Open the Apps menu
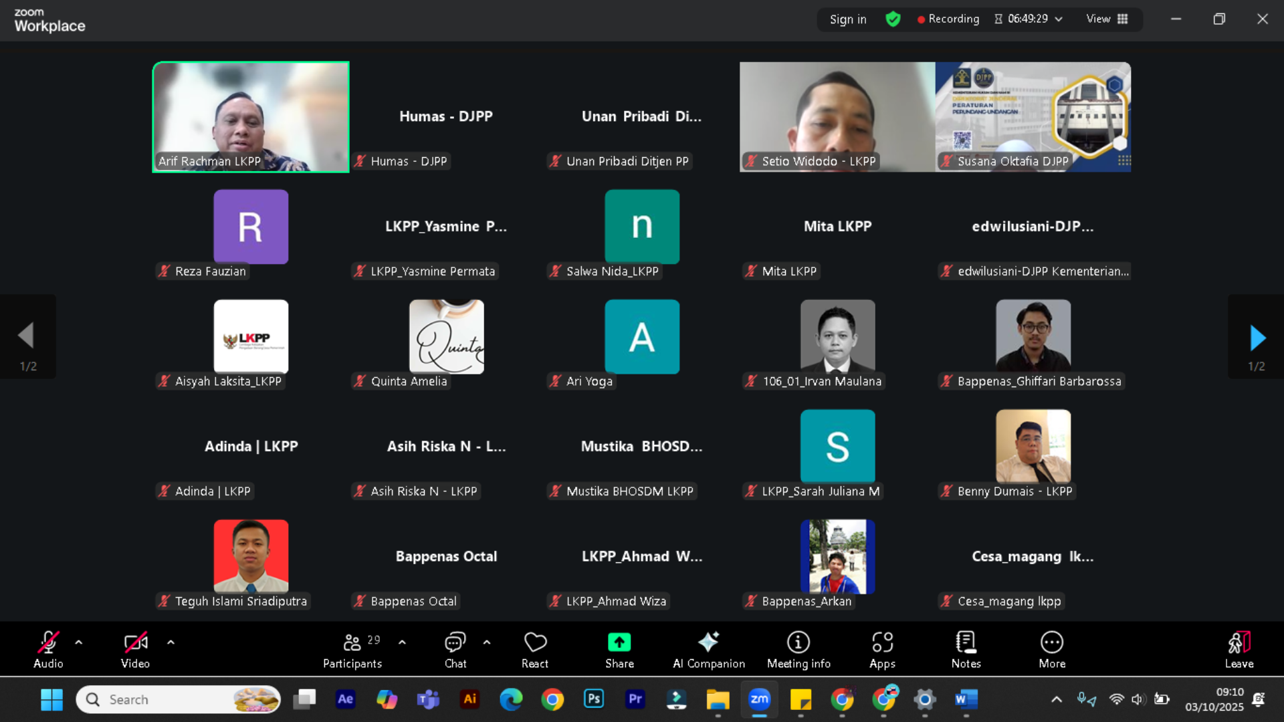The image size is (1284, 722). click(882, 650)
